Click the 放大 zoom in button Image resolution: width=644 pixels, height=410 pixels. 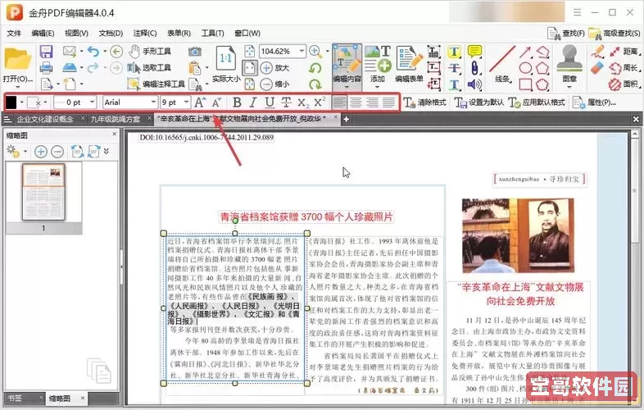(274, 67)
